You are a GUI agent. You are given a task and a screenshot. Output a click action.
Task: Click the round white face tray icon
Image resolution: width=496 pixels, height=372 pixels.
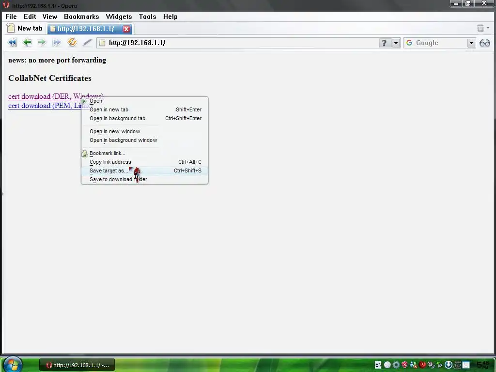[387, 365]
